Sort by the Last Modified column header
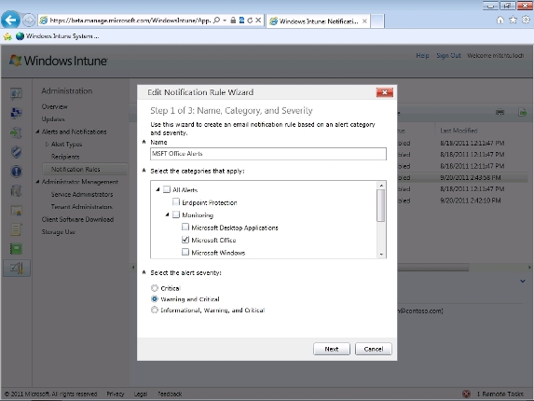The image size is (534, 401). [x=459, y=131]
